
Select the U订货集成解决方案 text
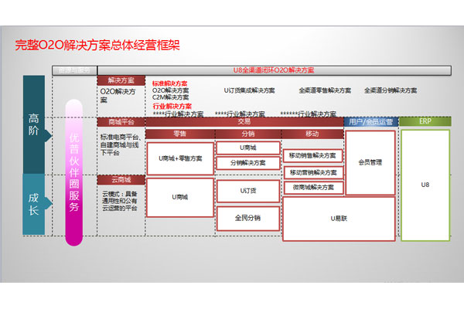250,90
